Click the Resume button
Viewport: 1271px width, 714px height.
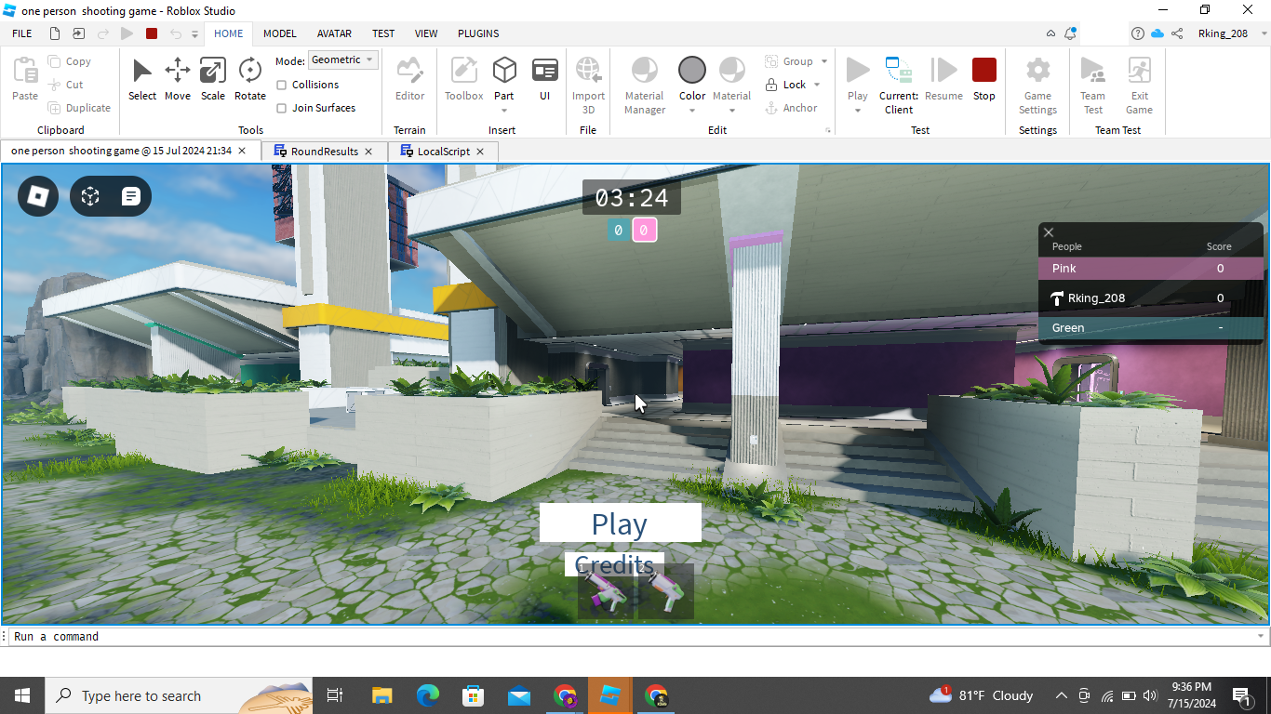coord(943,79)
